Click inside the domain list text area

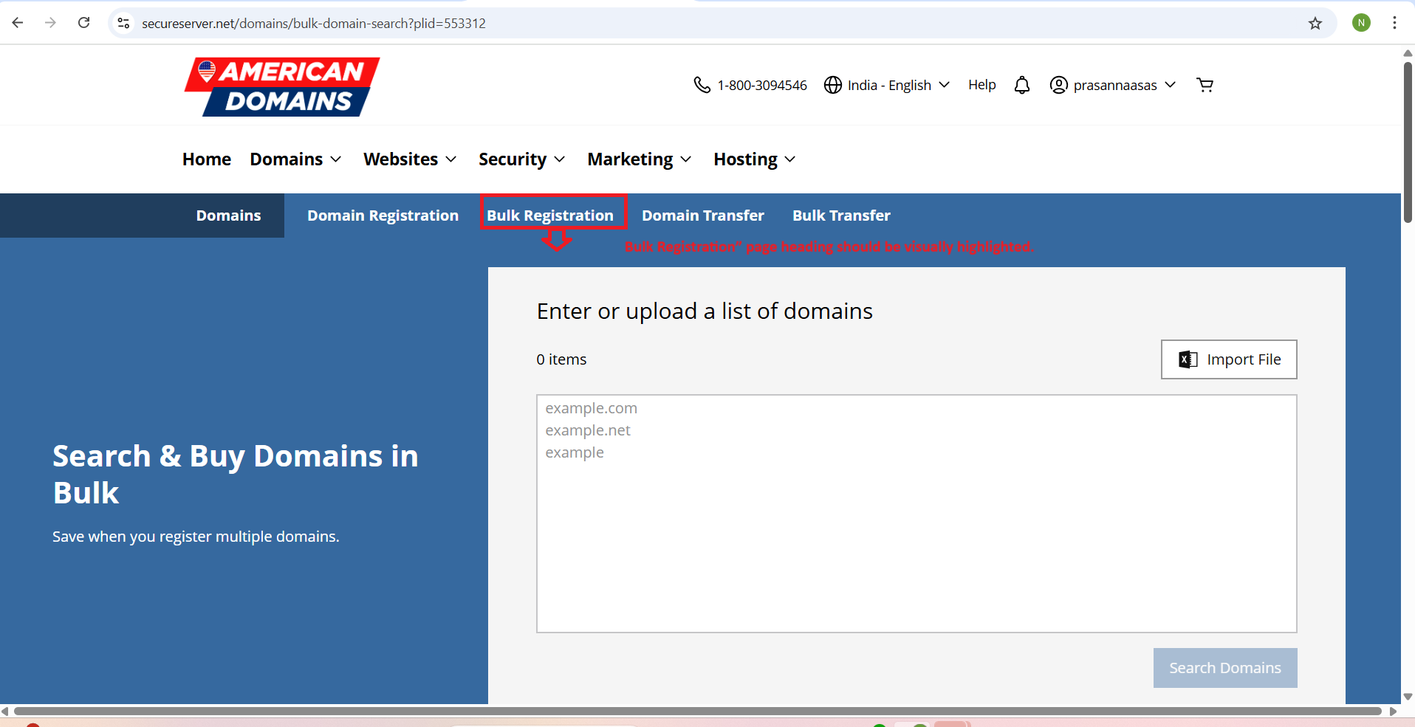916,517
